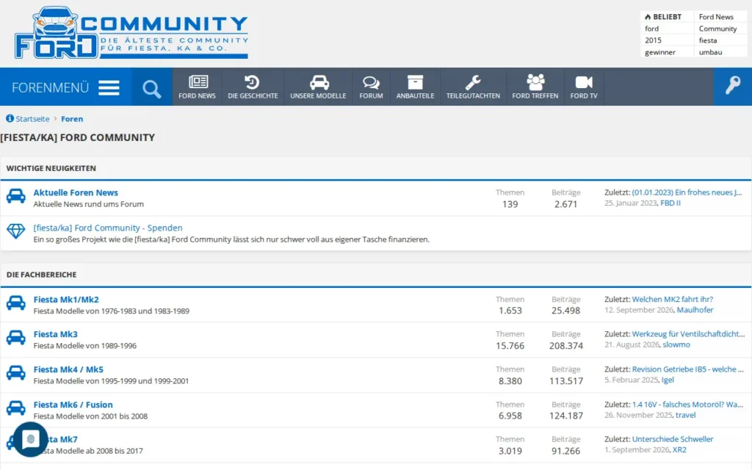Image resolution: width=752 pixels, height=470 pixels.
Task: Click popular tag 2015
Action: [x=653, y=40]
